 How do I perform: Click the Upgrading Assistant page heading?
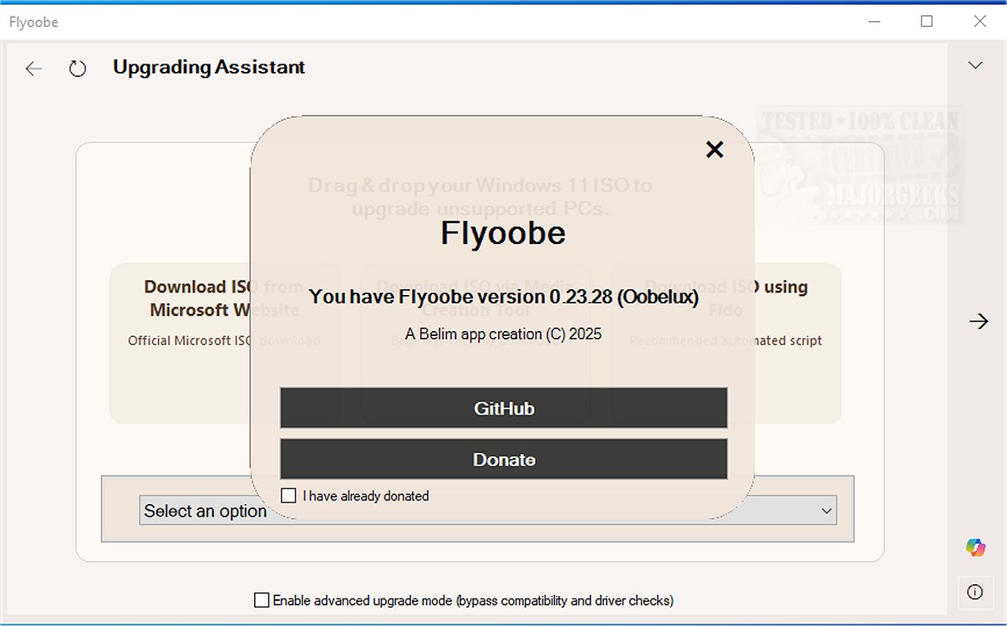(209, 67)
